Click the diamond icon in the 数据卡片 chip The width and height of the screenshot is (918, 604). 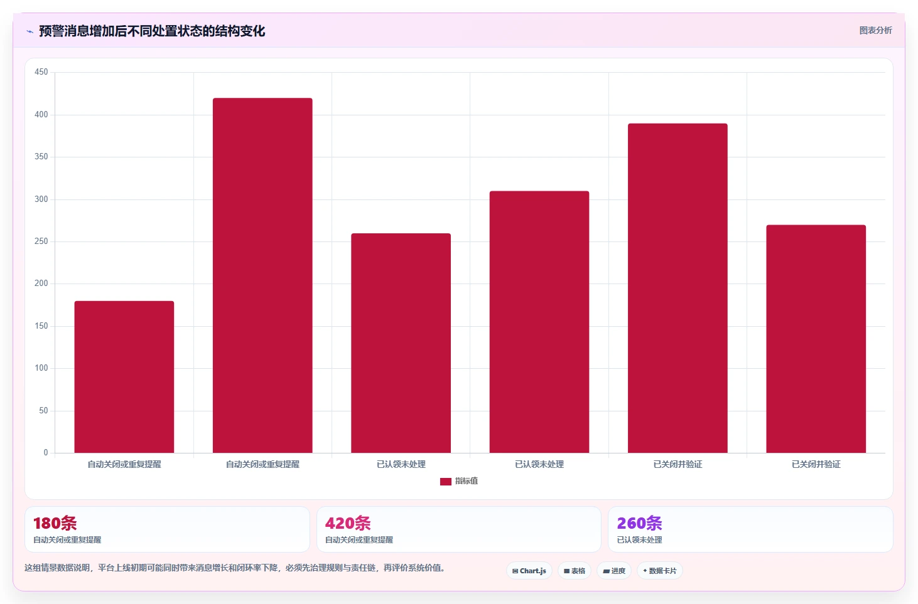point(645,571)
